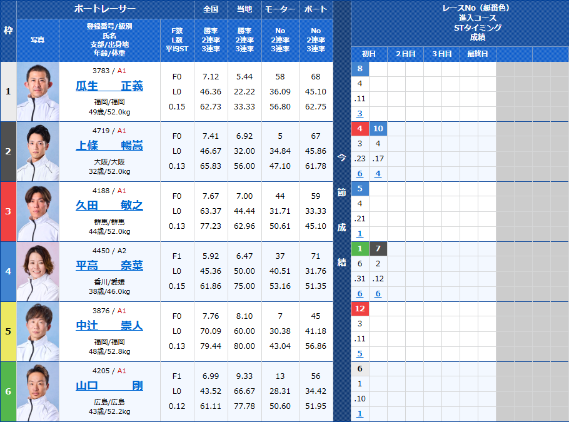569x422 pixels.
Task: Select the red race 12 badge for 中辻崇人
Action: [360, 308]
